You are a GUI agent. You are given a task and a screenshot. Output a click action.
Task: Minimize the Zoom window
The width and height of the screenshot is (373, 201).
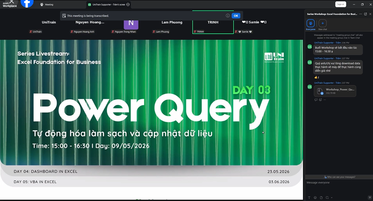point(354,4)
